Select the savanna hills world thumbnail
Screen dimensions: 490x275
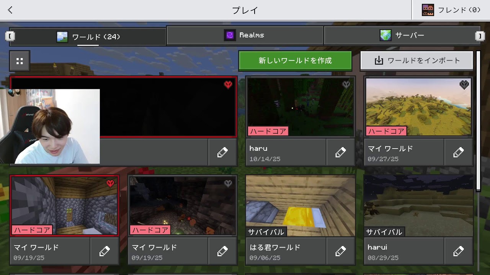click(x=418, y=107)
